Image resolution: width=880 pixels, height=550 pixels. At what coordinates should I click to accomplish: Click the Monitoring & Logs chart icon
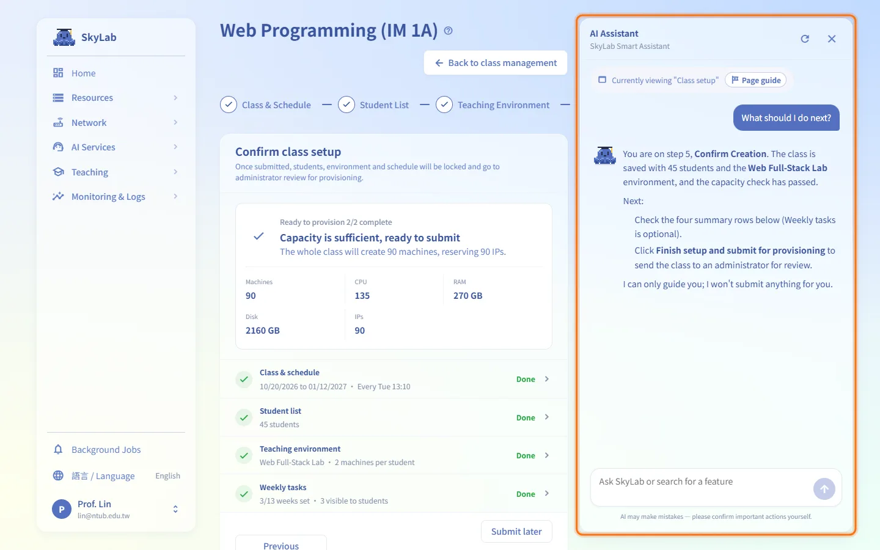point(58,197)
